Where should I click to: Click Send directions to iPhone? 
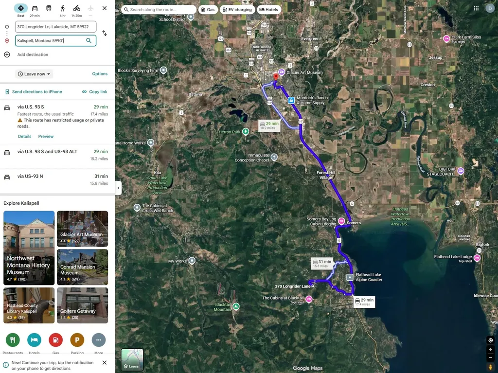coord(34,91)
